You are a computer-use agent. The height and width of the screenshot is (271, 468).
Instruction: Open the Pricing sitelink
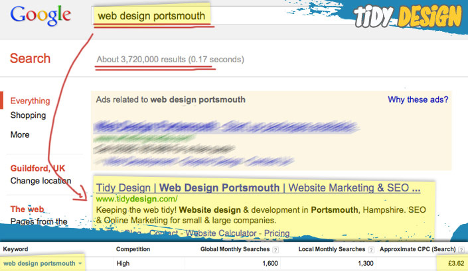[277, 233]
